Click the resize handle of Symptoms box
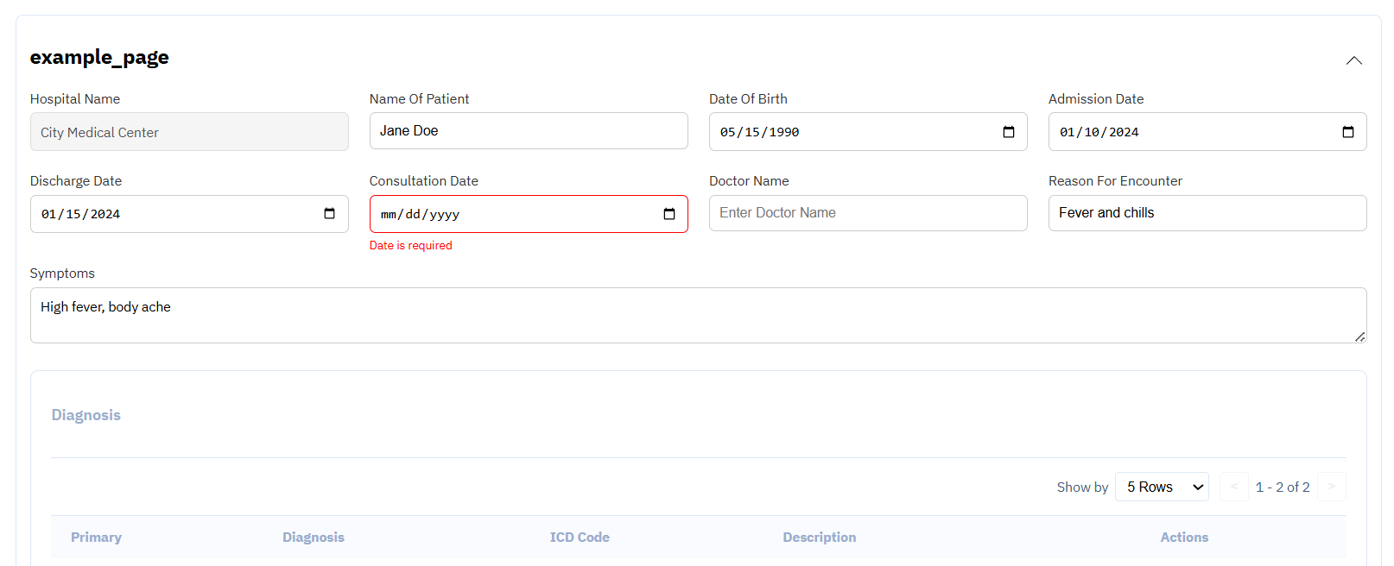This screenshot has height=566, width=1394. click(x=1359, y=336)
